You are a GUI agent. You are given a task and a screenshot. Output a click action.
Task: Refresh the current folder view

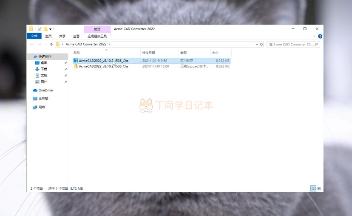pyautogui.click(x=261, y=45)
